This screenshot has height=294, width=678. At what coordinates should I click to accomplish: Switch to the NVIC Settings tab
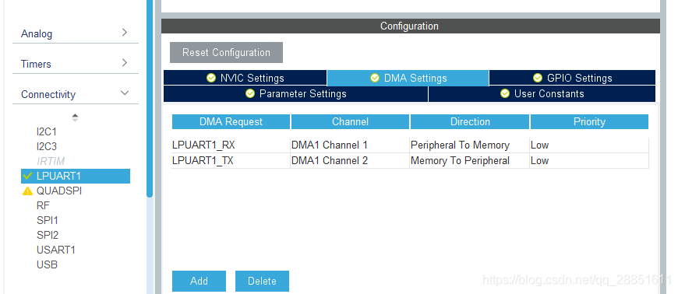pos(245,78)
